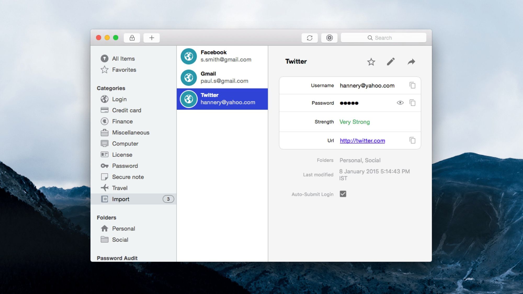Select the Facebook entry in the list
The width and height of the screenshot is (523, 294).
(222, 56)
